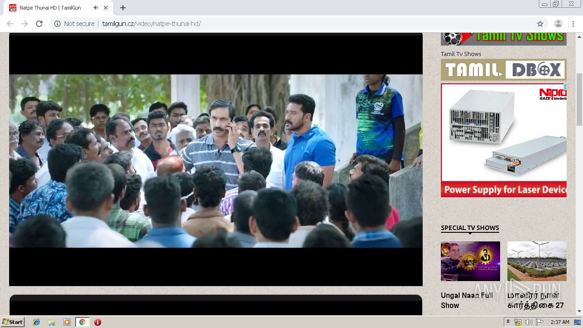Screen dimensions: 583x328
Task: Open the network tray icon
Action: pos(518,322)
